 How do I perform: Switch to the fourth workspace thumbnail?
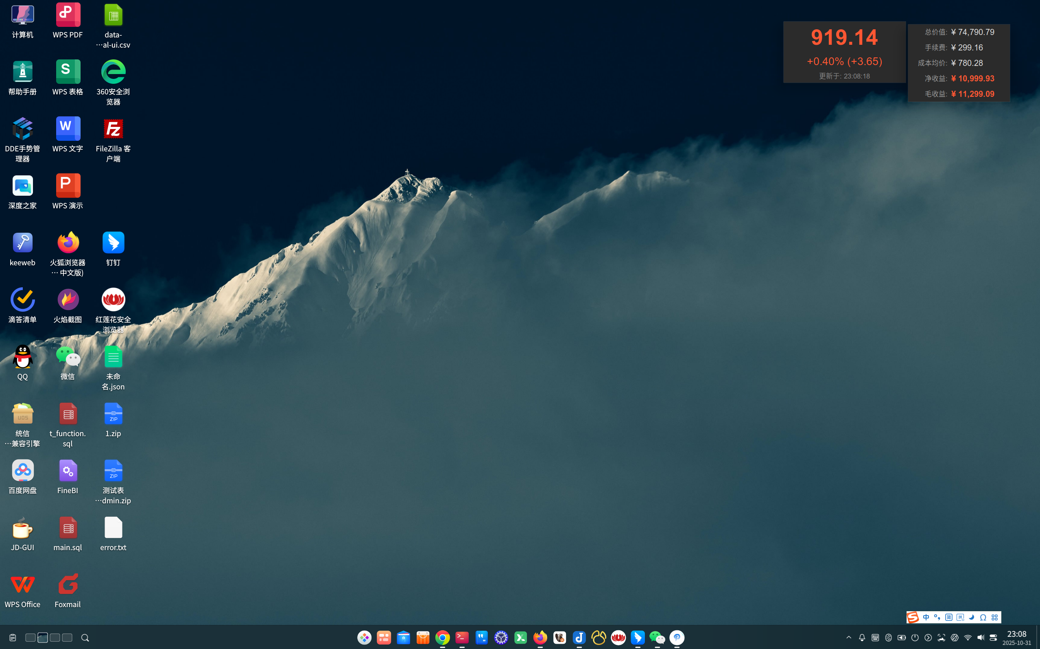67,638
